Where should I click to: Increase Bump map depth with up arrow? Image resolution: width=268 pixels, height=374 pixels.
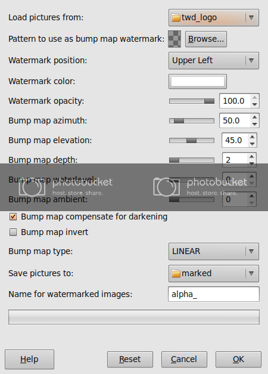tap(251, 156)
